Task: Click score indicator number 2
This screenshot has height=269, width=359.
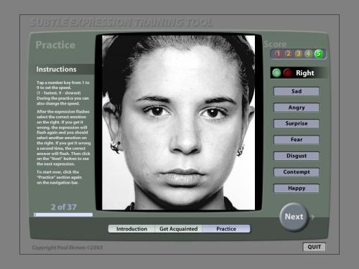Action: [289, 54]
